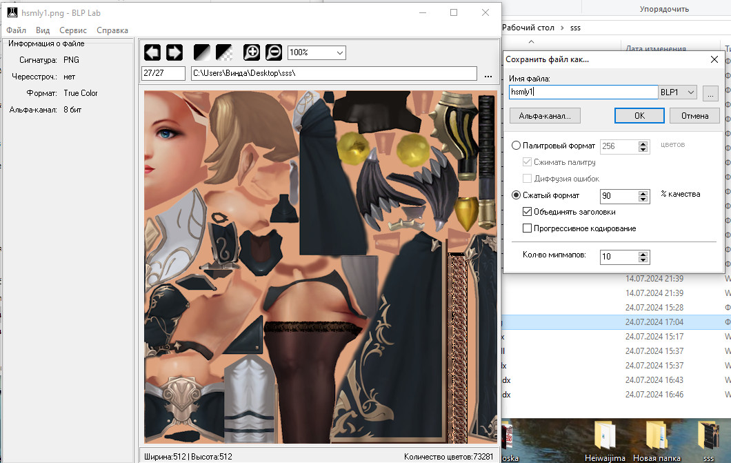
Task: Enable Прогрессивное кодирование checkbox
Action: point(528,228)
